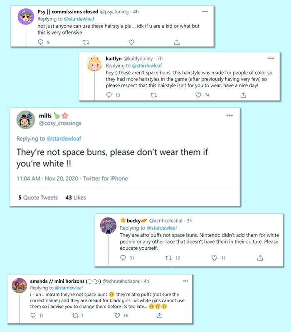Click the Twitter for iPhone source link
The width and height of the screenshot is (291, 332).
106,178
